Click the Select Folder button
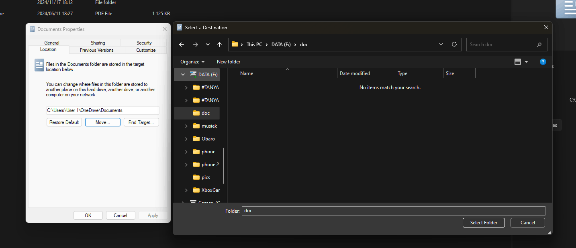Viewport: 576px width, 248px height. [x=484, y=223]
